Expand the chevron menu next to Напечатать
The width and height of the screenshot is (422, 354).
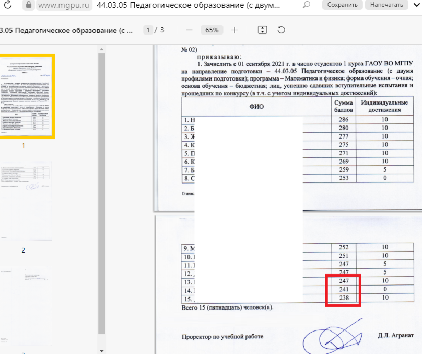(x=416, y=5)
